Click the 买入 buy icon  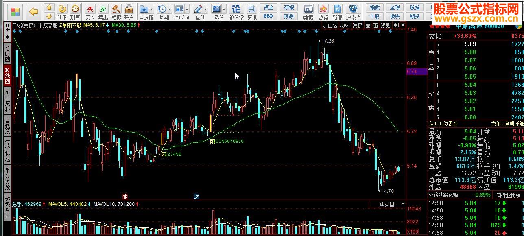tap(90, 11)
